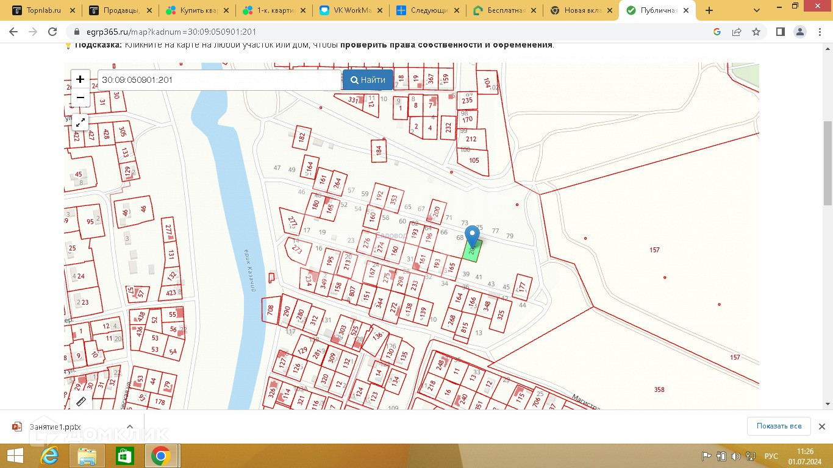Zoom out the map with minus button
The image size is (833, 468).
point(80,97)
